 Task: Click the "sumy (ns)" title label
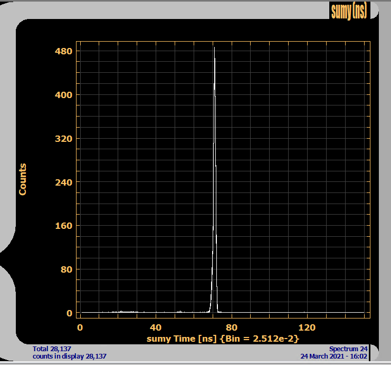tap(348, 11)
